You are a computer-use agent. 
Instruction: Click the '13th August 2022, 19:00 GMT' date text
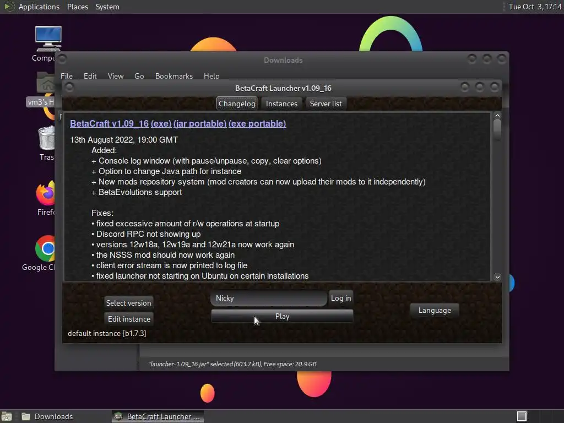coord(124,139)
